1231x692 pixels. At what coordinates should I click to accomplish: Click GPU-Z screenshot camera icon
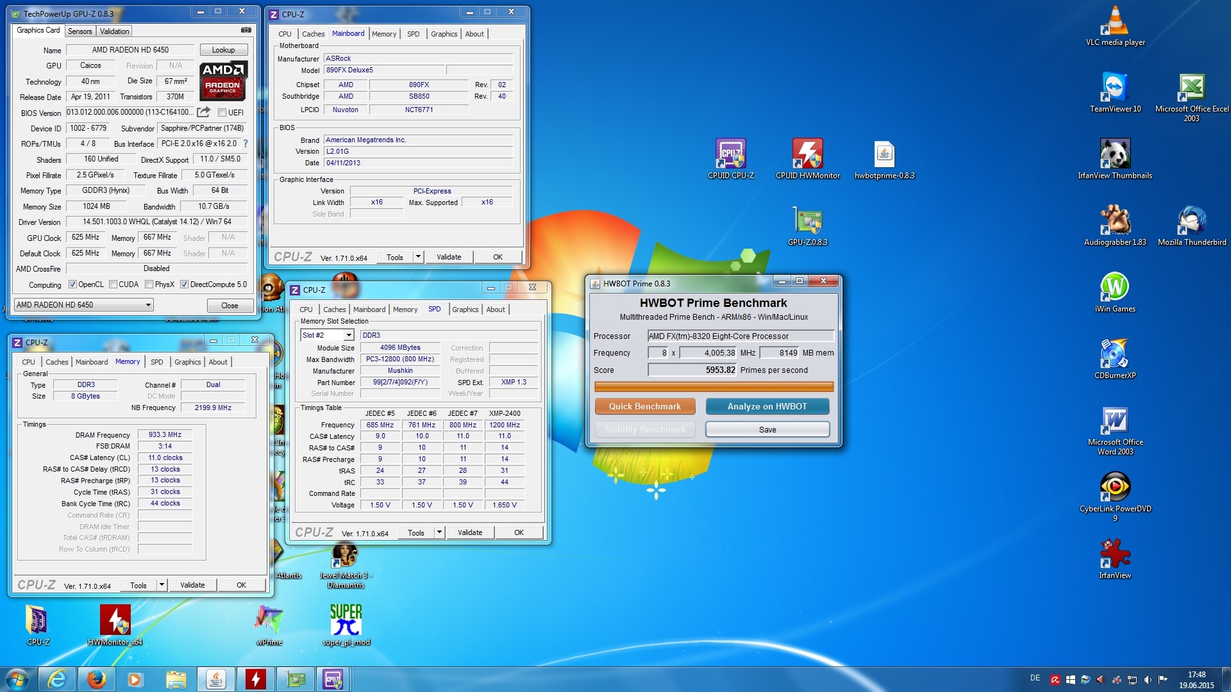coord(246,30)
